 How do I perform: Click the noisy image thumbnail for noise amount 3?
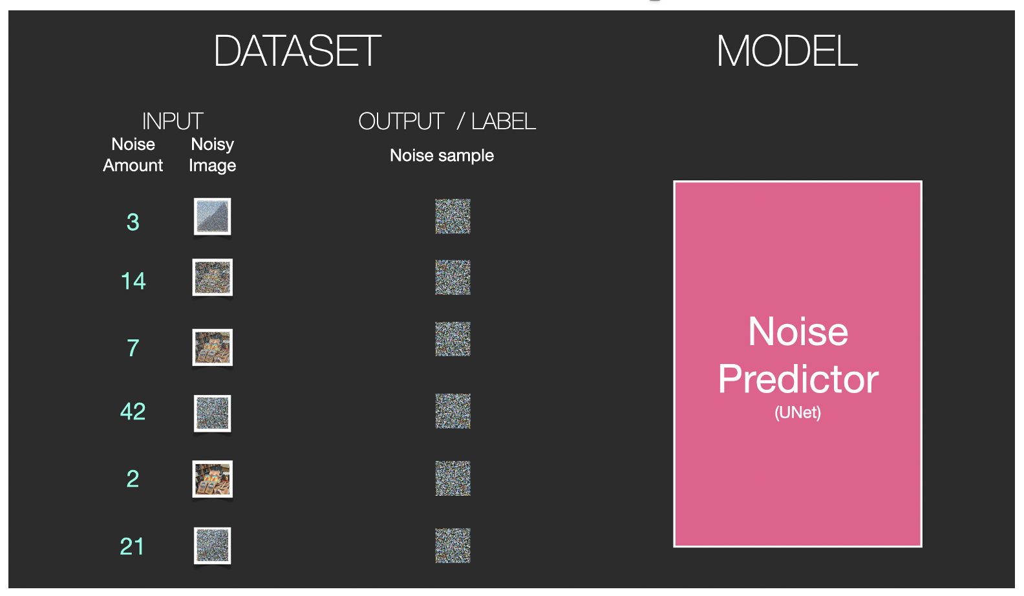pyautogui.click(x=213, y=217)
